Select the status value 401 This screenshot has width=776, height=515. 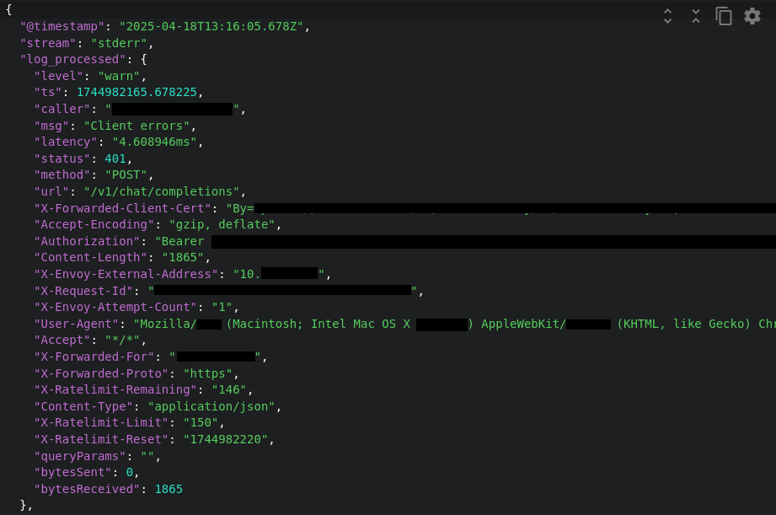(115, 159)
